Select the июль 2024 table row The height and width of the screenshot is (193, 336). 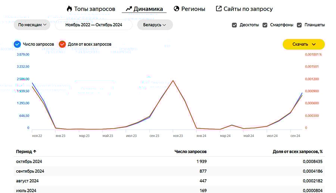point(169,190)
